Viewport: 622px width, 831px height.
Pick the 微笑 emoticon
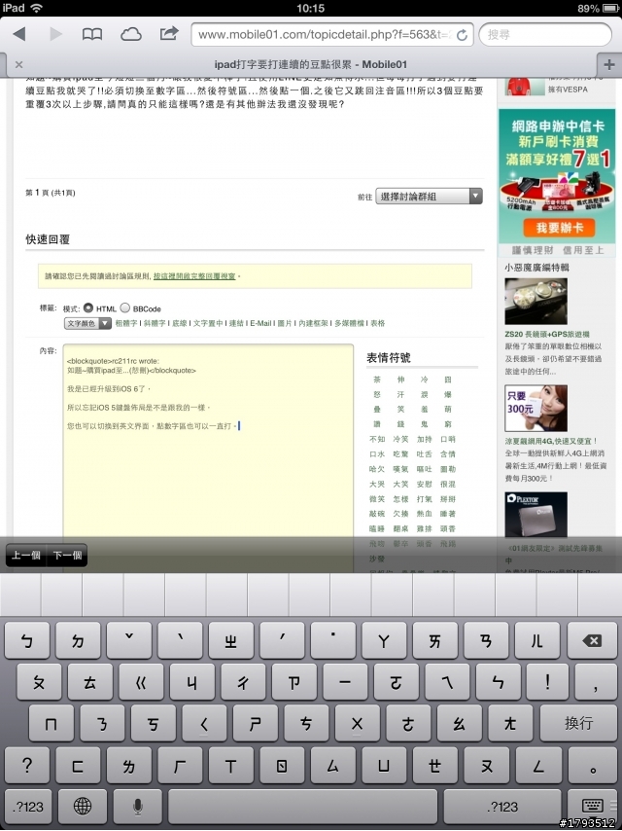[x=377, y=499]
